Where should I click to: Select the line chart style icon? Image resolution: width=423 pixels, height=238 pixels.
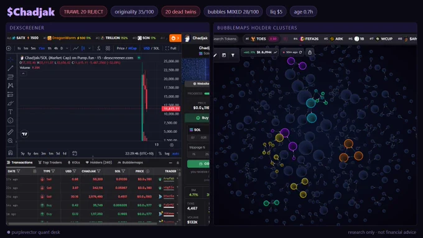(76, 48)
